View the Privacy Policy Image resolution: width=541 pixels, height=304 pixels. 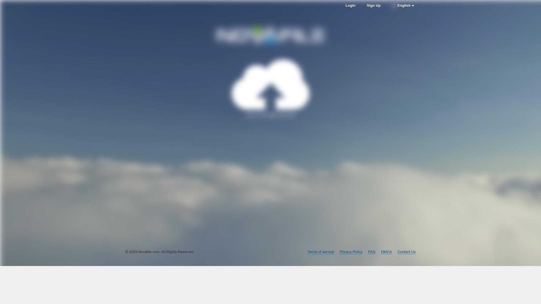351,252
